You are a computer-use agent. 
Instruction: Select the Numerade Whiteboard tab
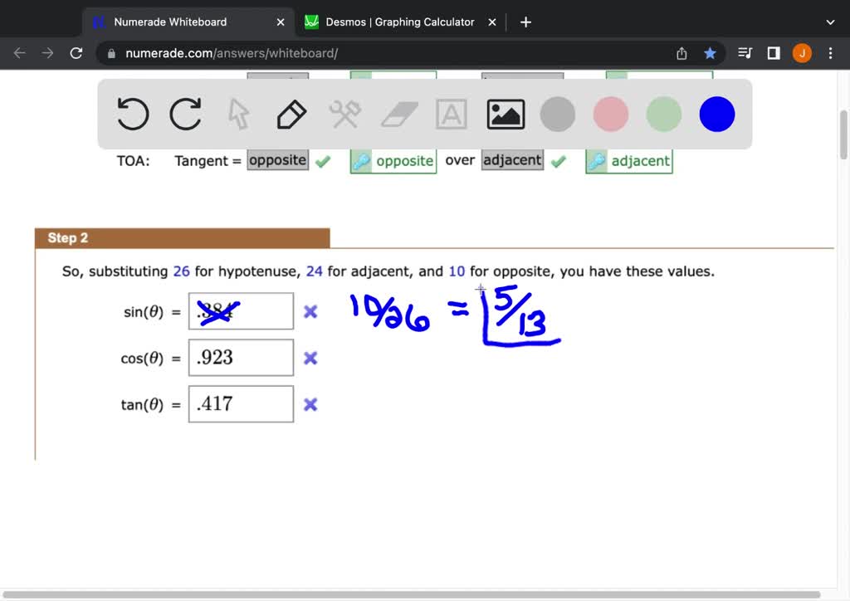click(174, 22)
